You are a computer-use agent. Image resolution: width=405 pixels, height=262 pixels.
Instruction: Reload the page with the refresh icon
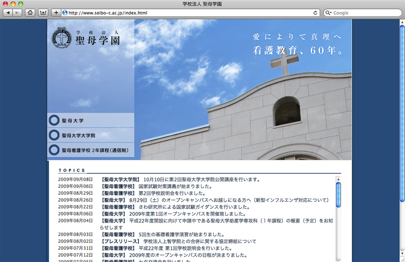pyautogui.click(x=315, y=13)
